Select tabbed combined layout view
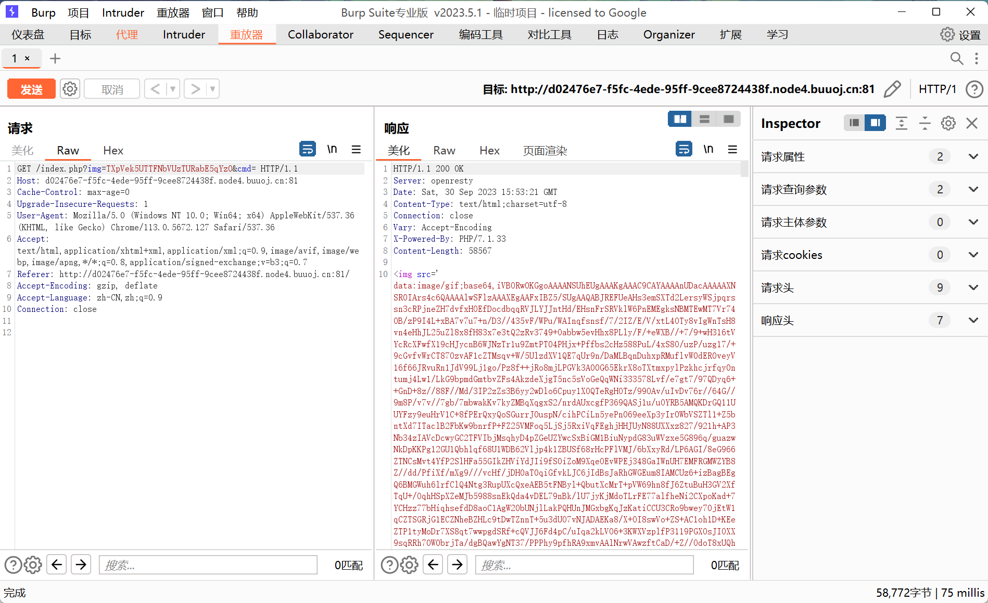This screenshot has height=603, width=988. pos(729,119)
